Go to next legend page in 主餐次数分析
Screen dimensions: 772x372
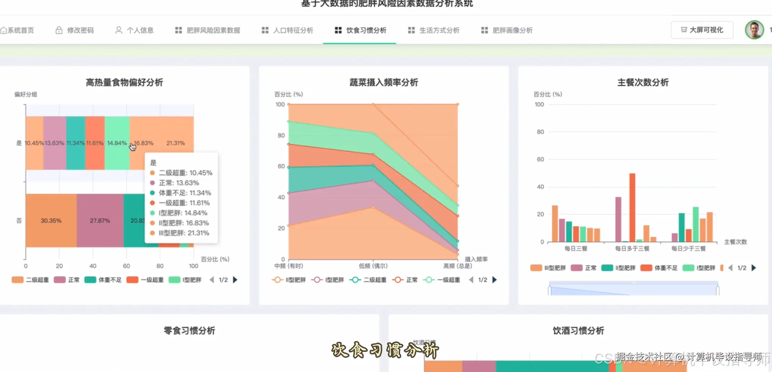[x=753, y=268]
